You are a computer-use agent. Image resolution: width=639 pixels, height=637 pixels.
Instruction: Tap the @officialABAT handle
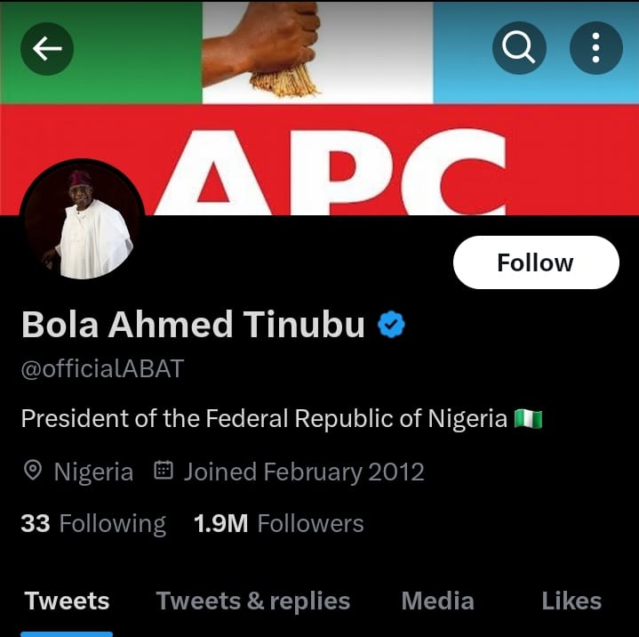102,369
